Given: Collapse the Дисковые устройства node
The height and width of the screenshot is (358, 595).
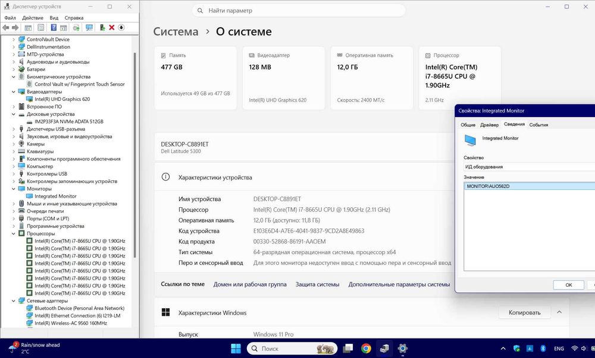Looking at the screenshot, I should (x=14, y=114).
